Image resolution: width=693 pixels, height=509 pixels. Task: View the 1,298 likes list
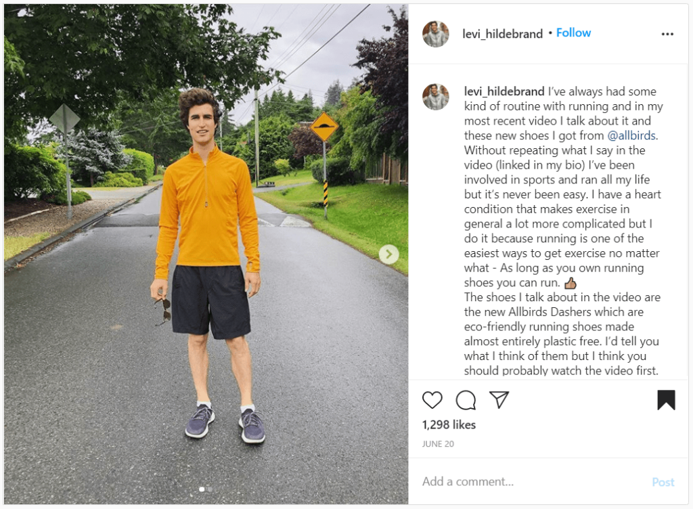(x=449, y=424)
